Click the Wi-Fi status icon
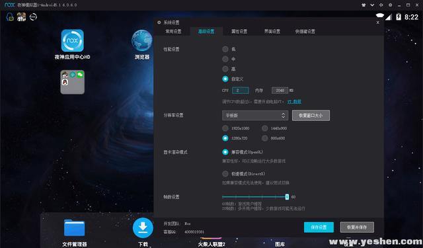This screenshot has height=248, width=423. click(x=380, y=16)
